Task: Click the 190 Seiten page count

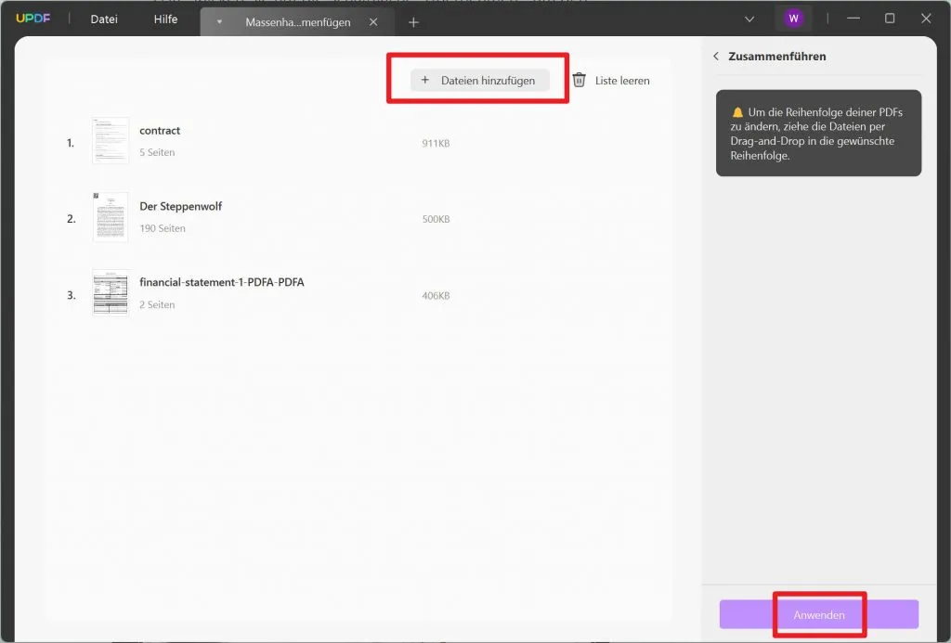Action: click(x=163, y=228)
